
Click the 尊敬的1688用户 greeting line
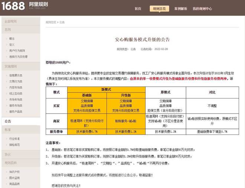pos(58,62)
